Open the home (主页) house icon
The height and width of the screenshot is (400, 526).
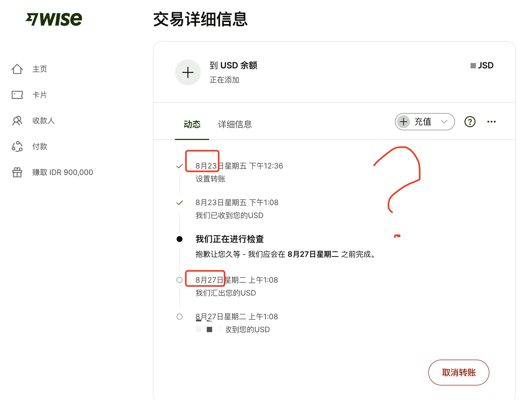tap(17, 69)
